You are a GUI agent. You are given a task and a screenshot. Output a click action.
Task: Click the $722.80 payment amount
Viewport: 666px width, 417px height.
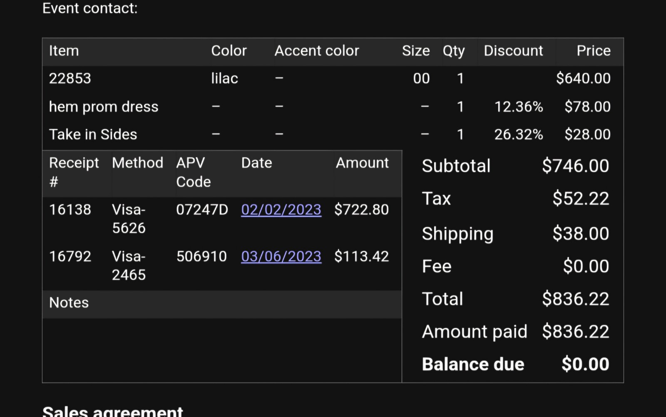click(x=361, y=210)
